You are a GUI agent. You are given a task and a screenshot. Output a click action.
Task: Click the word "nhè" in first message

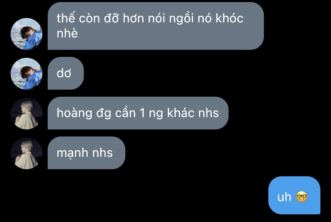click(x=67, y=33)
